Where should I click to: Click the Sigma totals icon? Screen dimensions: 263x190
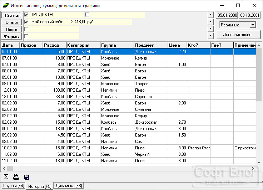click(x=6, y=176)
